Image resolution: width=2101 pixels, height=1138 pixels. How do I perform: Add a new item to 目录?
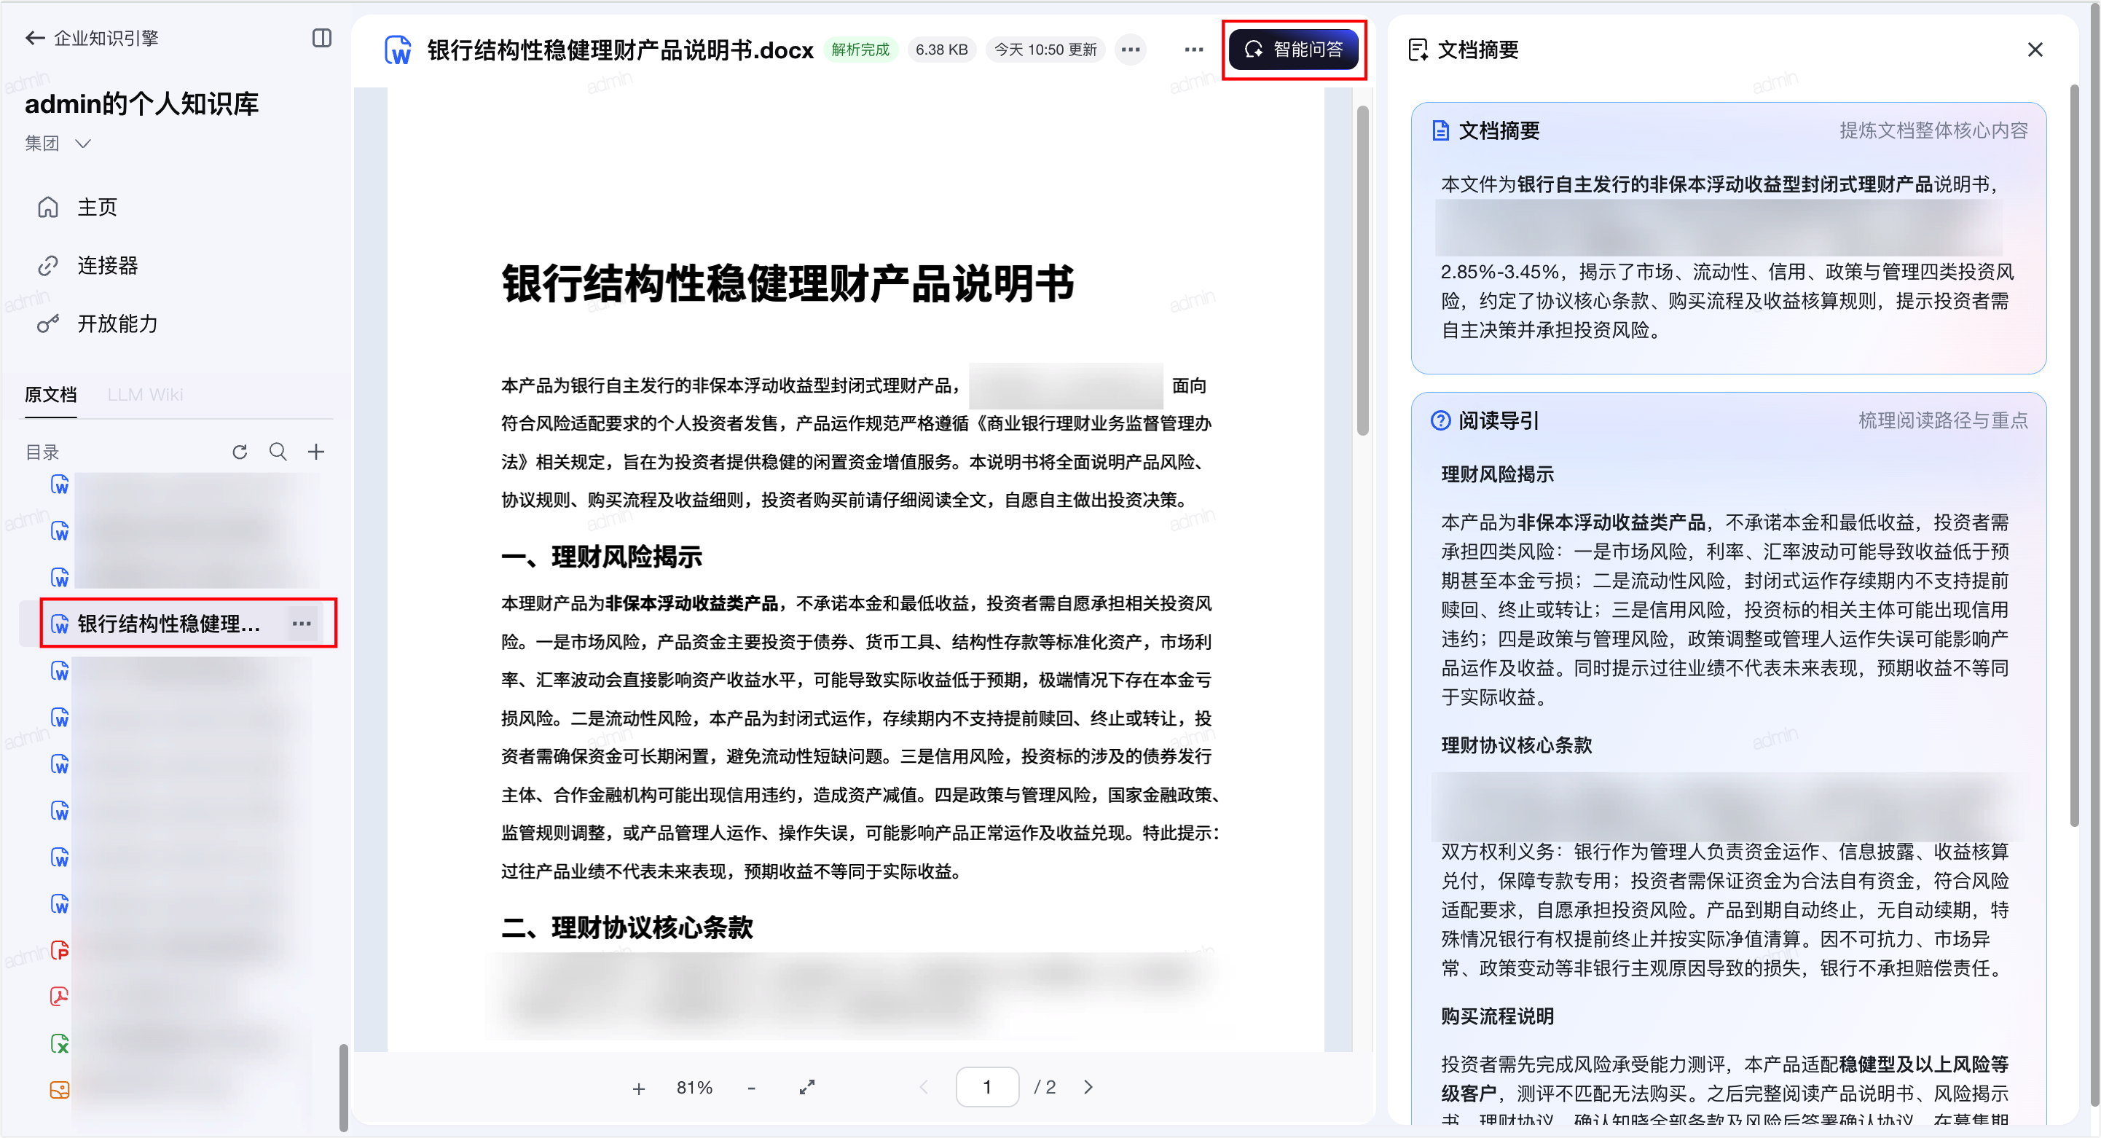tap(316, 451)
